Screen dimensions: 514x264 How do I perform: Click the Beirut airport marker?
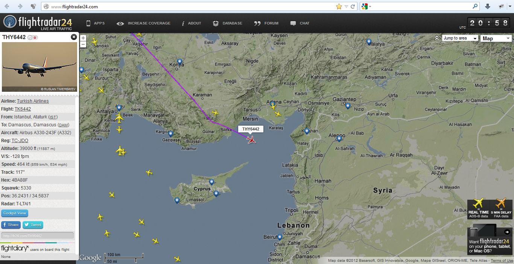[280, 237]
